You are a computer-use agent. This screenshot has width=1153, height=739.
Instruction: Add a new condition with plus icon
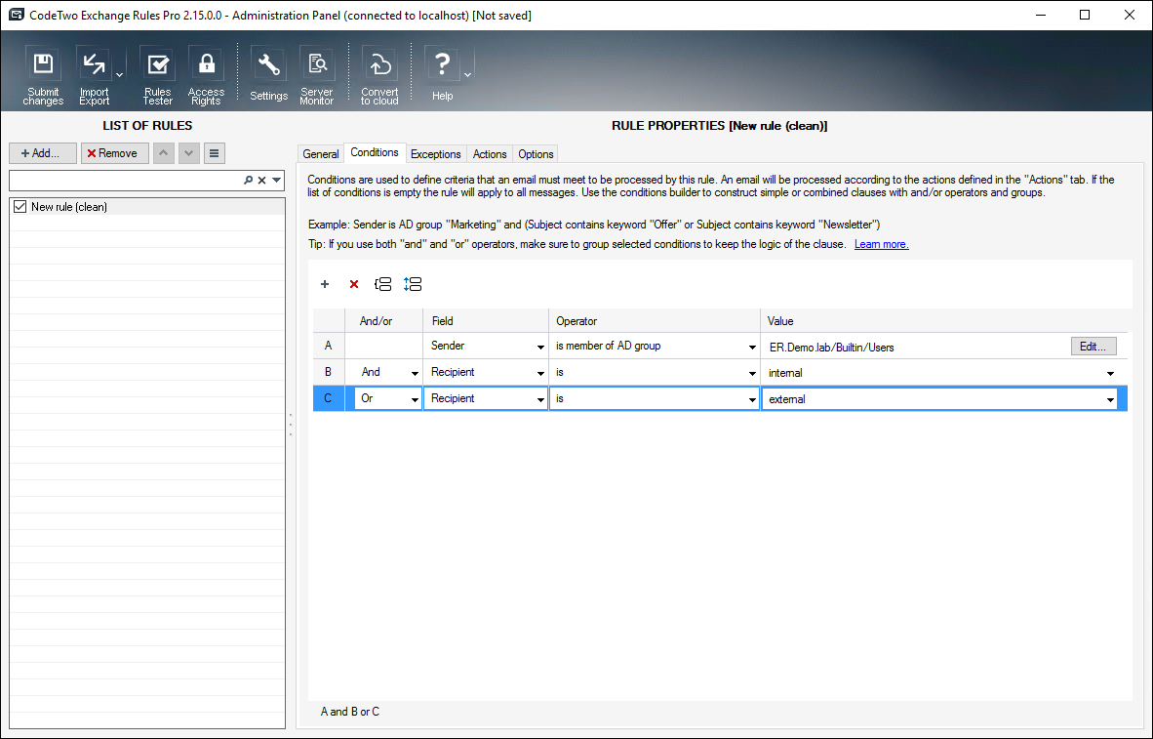tap(324, 284)
